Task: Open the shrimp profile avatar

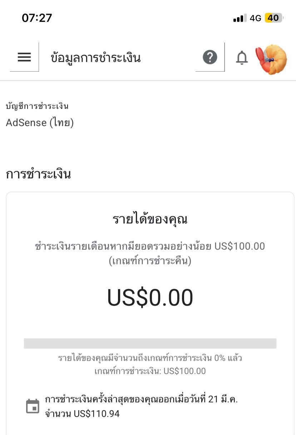Action: (271, 59)
